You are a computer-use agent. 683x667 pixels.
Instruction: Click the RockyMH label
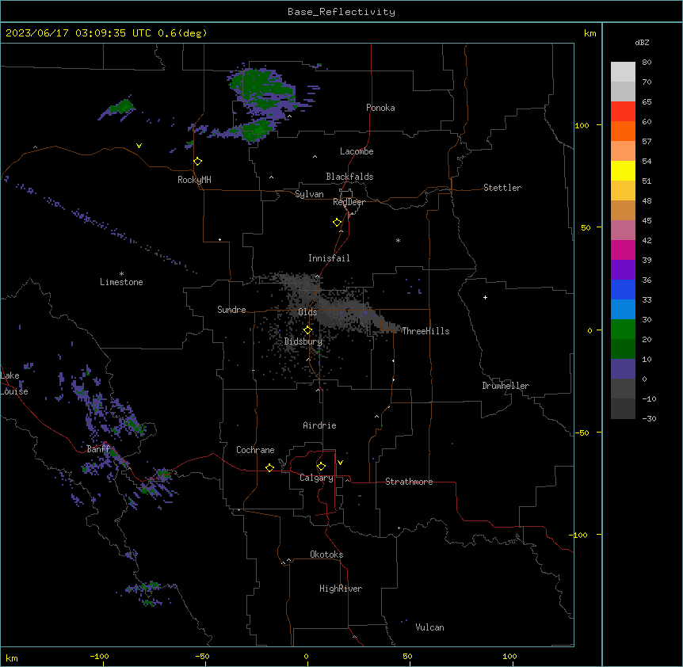(194, 180)
